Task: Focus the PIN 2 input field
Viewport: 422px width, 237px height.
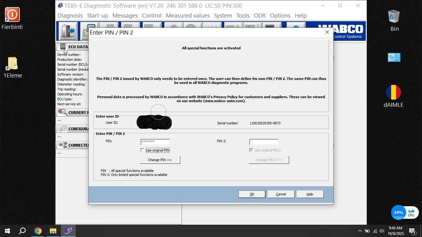Action: (x=264, y=142)
